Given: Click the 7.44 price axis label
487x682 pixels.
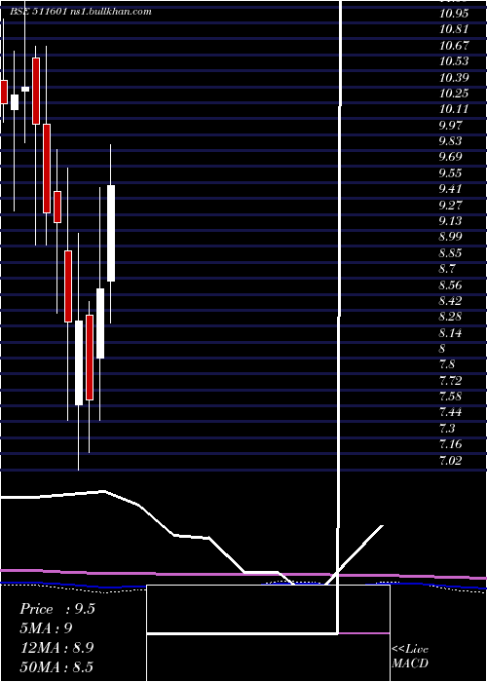Looking at the screenshot, I should [450, 412].
